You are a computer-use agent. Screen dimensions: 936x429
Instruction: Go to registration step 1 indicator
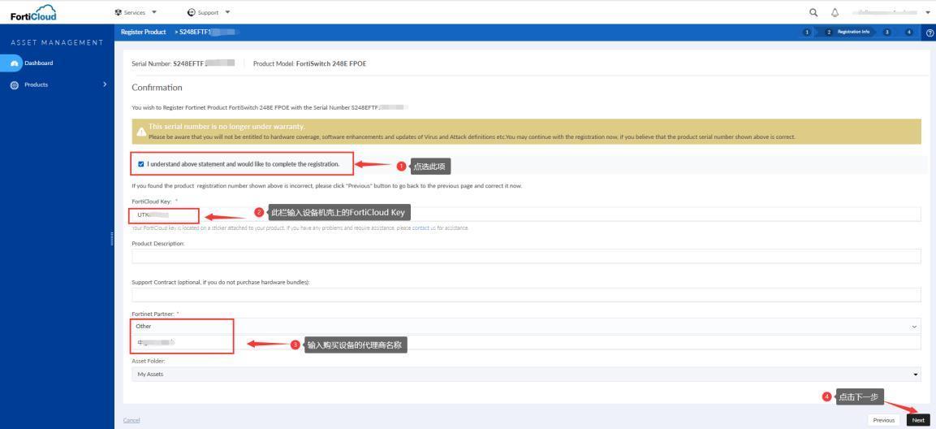806,32
